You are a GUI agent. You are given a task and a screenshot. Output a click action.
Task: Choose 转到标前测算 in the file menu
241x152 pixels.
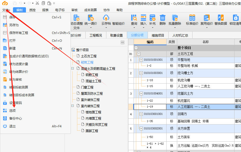click(x=35, y=87)
